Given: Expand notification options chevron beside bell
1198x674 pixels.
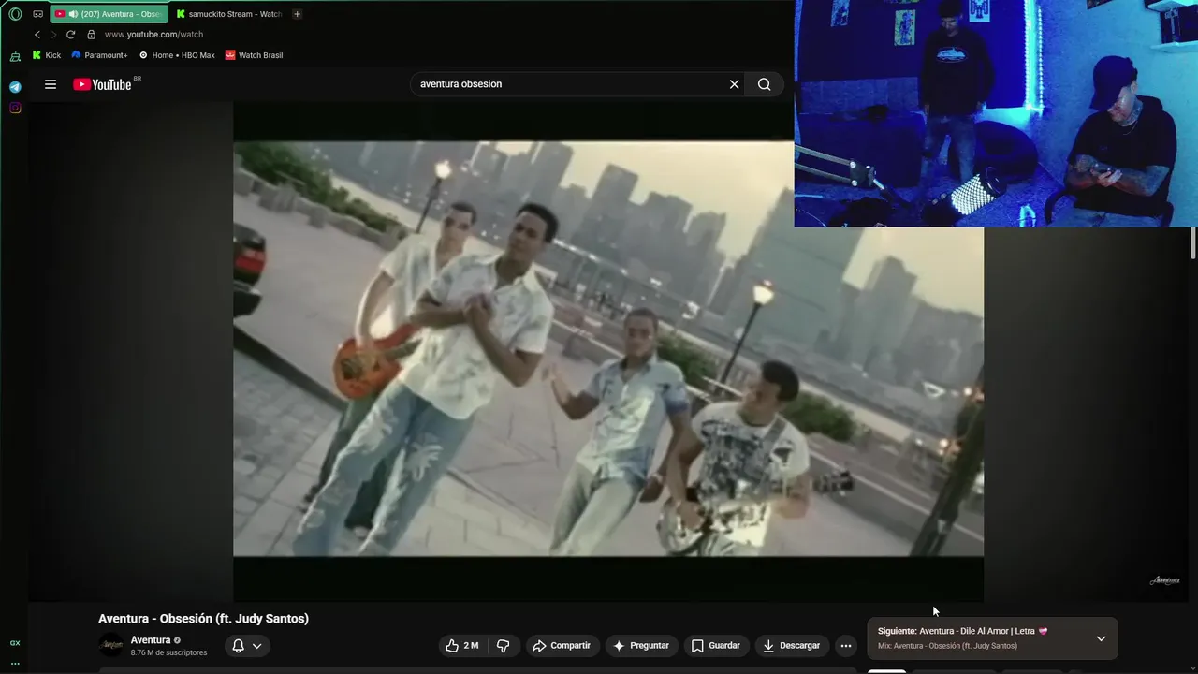Looking at the screenshot, I should (x=257, y=646).
